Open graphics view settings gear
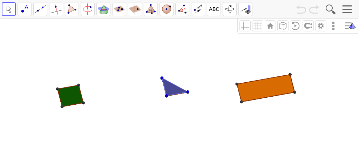Screen dimensions: 359x157 (321, 26)
